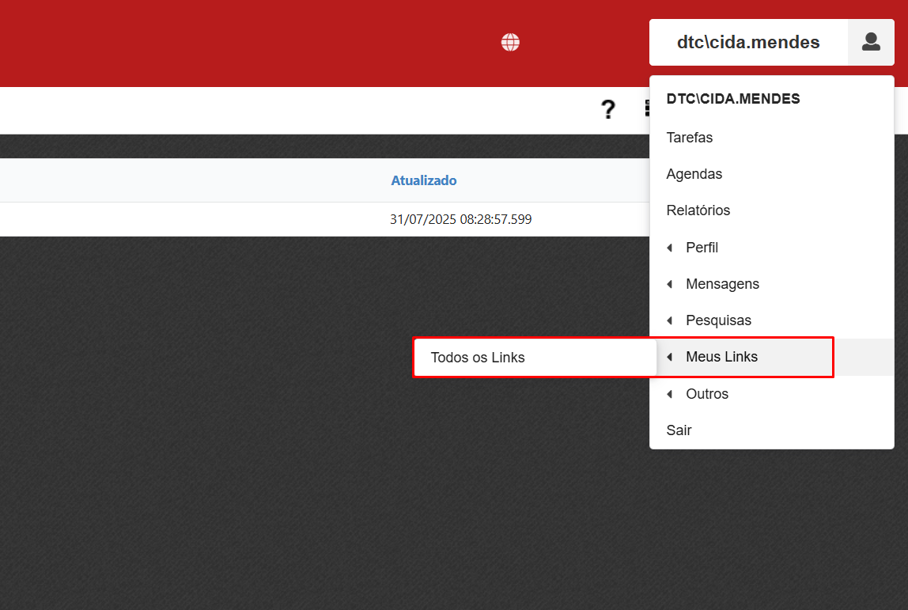Select the Outros label
Viewport: 908px width, 610px height.
click(707, 394)
